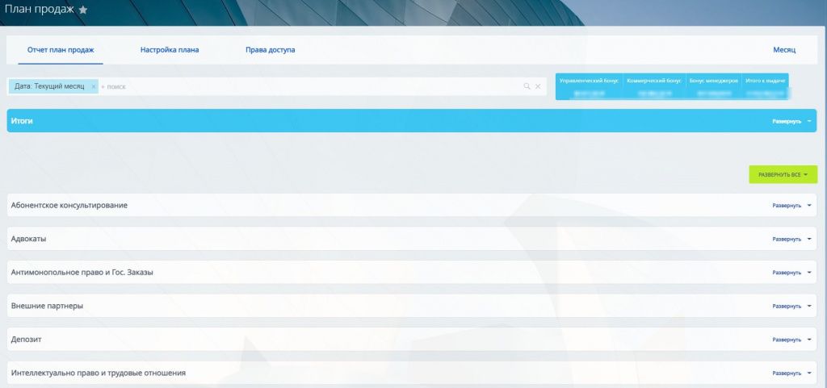Viewport: 827px width, 388px height.
Task: Click the magnifier search icon in filter bar
Action: pyautogui.click(x=527, y=86)
